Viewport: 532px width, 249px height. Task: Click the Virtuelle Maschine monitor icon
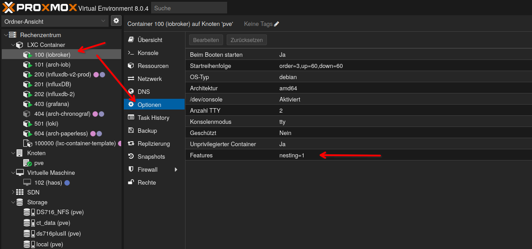tap(20, 173)
